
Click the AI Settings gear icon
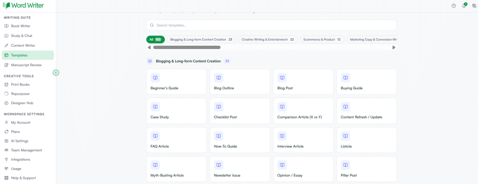tap(7, 141)
